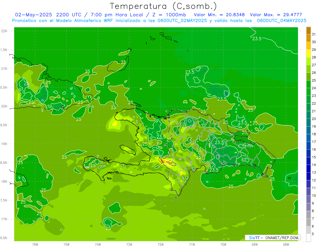Select the 21N latitude label
The width and height of the screenshot is (321, 248).
pos(4,69)
